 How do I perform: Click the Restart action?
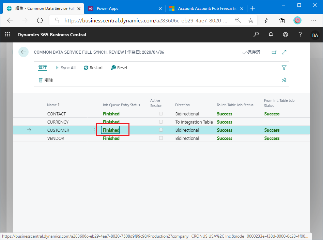coord(93,68)
